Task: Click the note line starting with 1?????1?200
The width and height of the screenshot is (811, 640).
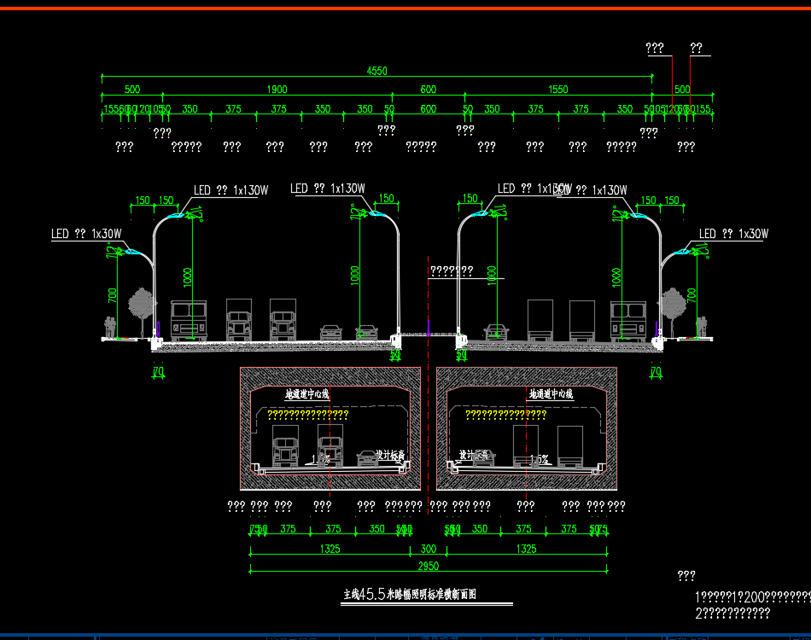Action: click(x=753, y=597)
